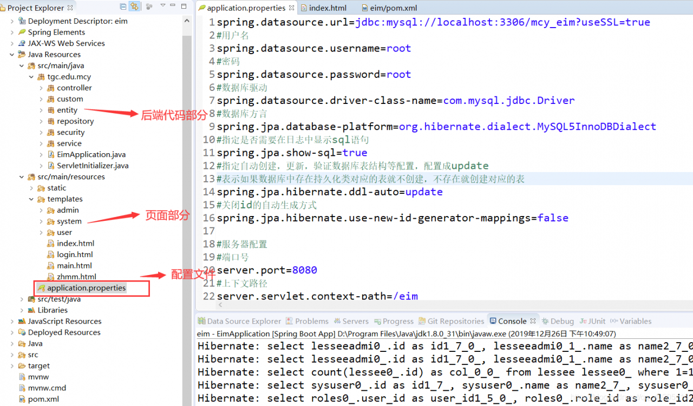Click the controller package icon
The width and height of the screenshot is (693, 406).
(51, 88)
